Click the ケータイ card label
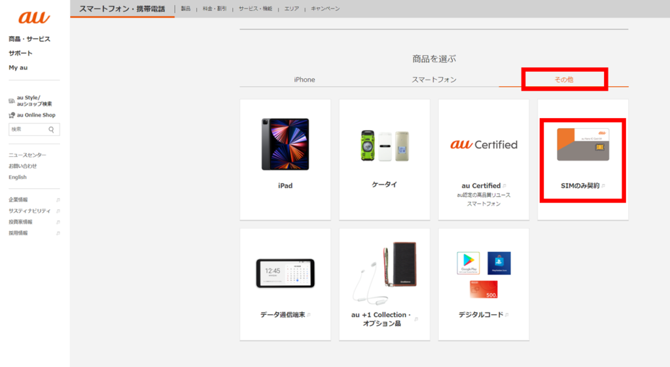The height and width of the screenshot is (367, 670). click(x=385, y=185)
